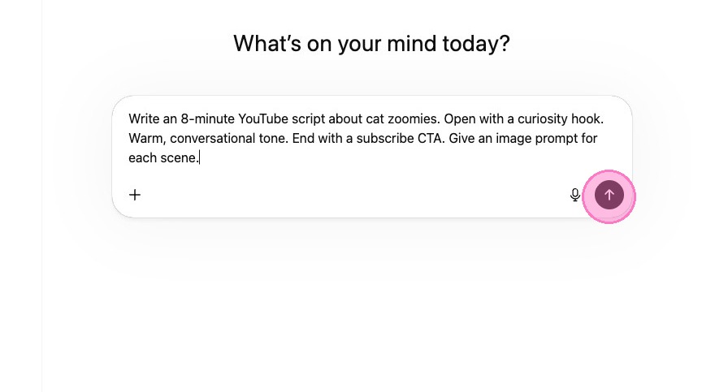Click the plus icon to add attachments
The width and height of the screenshot is (702, 392).
pyautogui.click(x=135, y=195)
